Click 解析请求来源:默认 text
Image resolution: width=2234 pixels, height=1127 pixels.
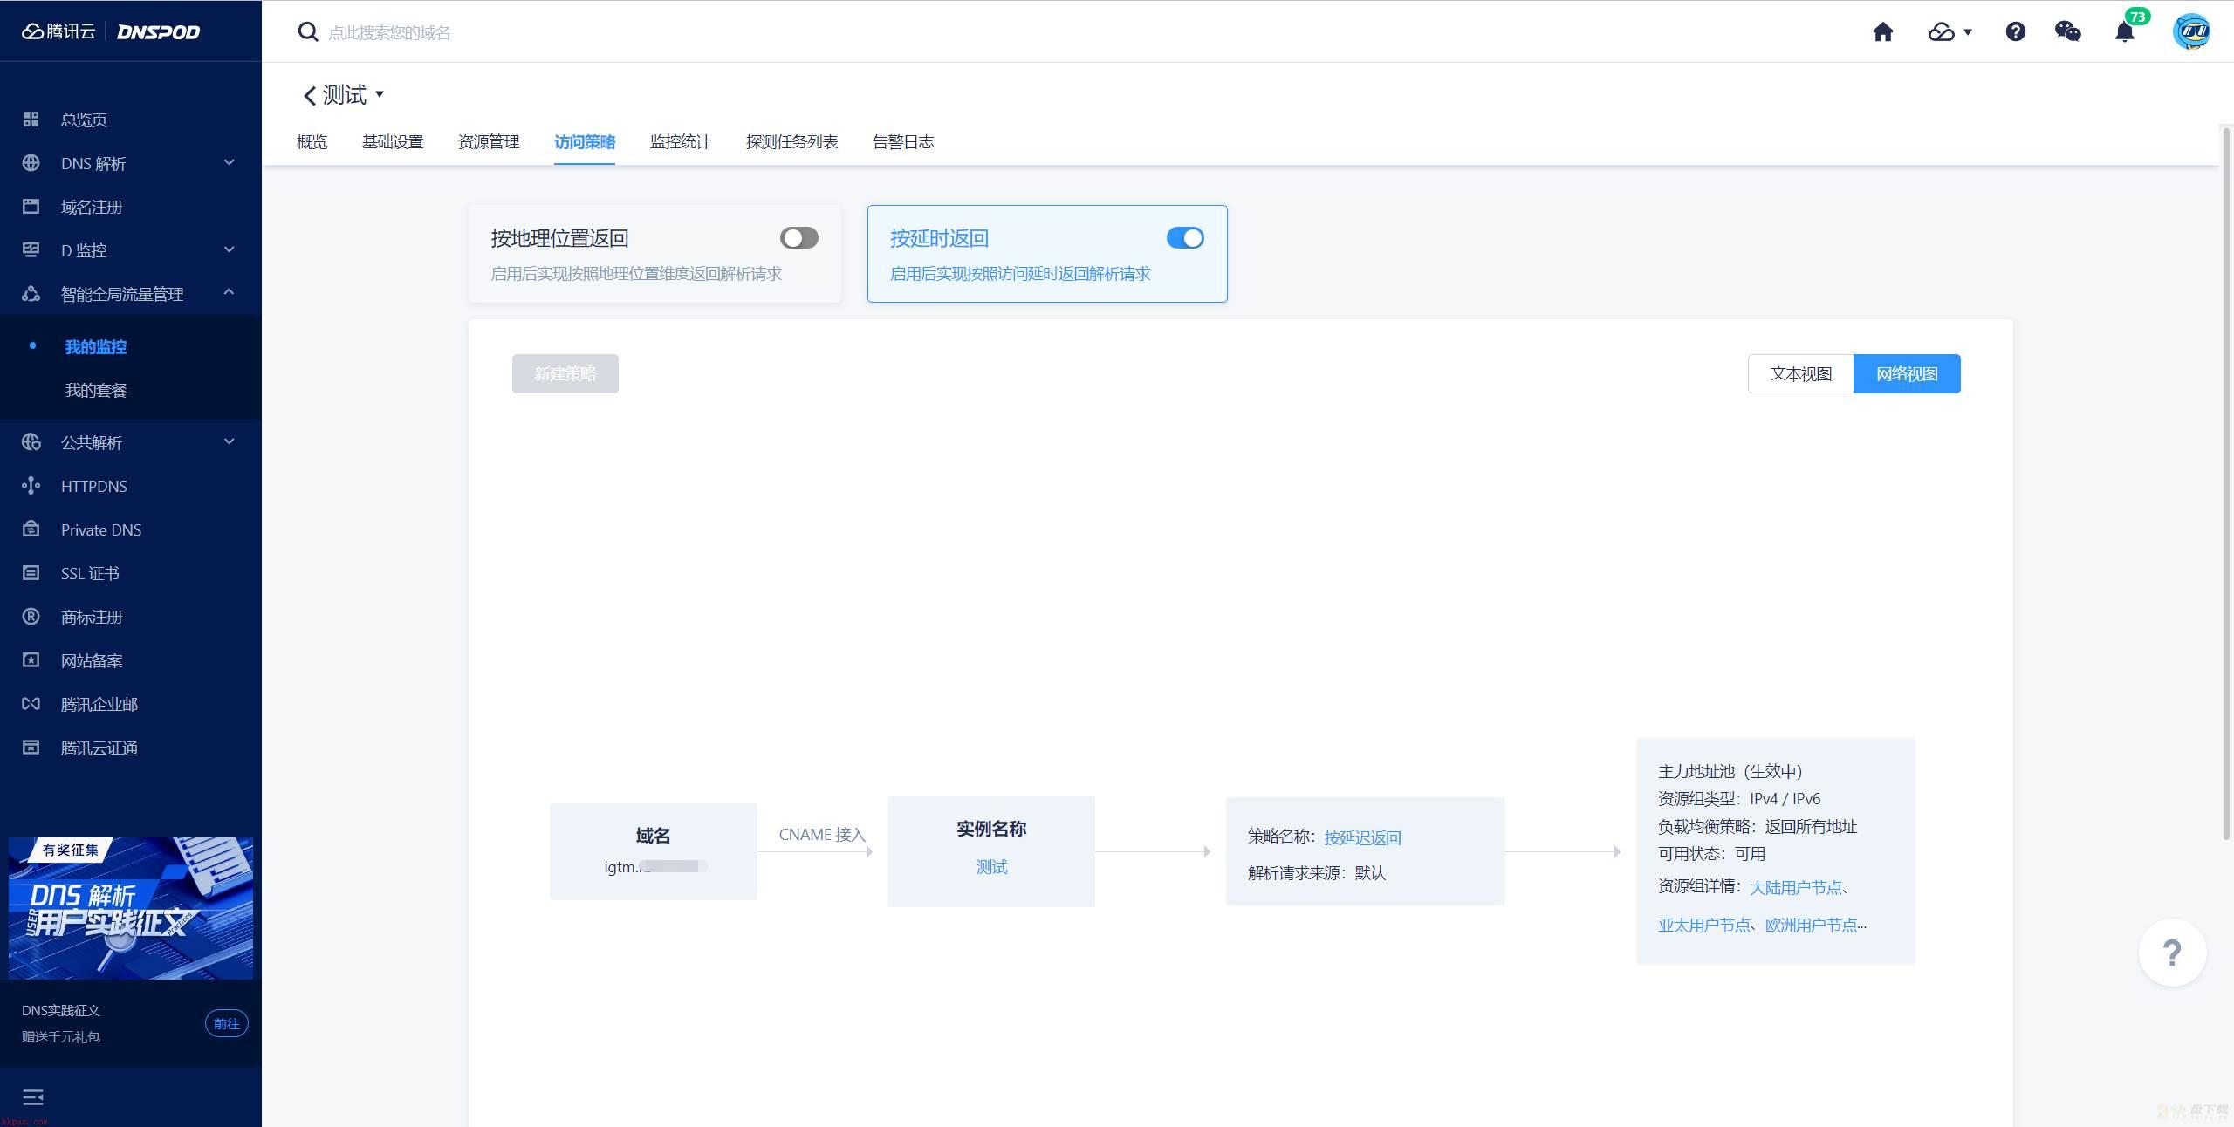pyautogui.click(x=1316, y=873)
